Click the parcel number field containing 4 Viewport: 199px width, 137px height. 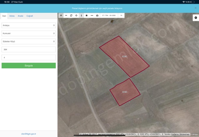pos(28,57)
